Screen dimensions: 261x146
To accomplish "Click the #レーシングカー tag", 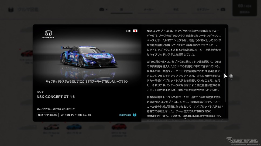I will click(x=44, y=109).
